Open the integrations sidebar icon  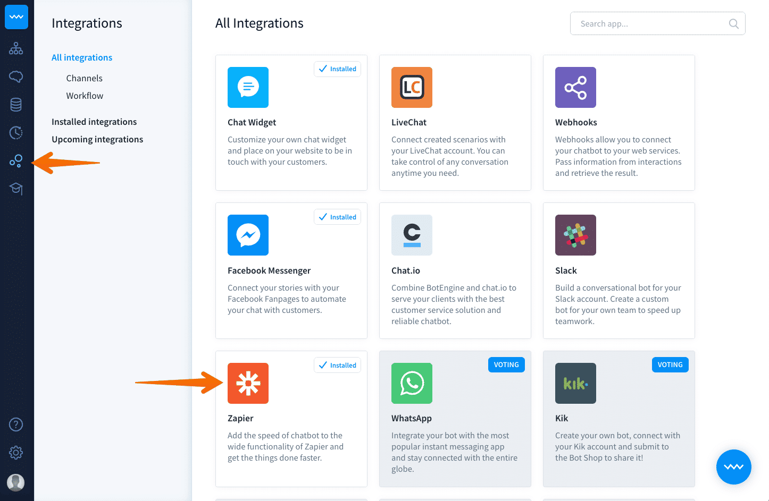pyautogui.click(x=16, y=160)
